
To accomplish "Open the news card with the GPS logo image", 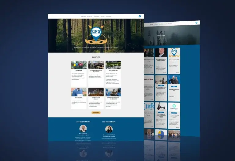I will coord(174,61).
